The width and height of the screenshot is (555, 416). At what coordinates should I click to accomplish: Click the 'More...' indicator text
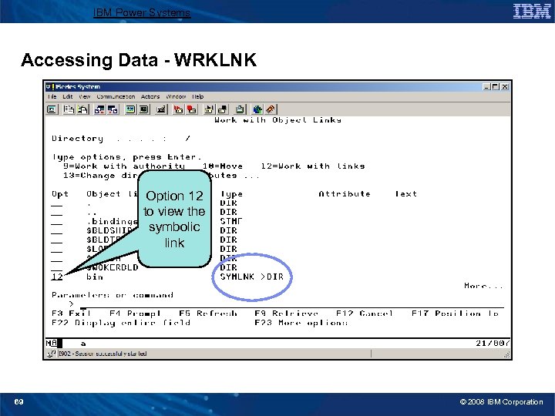point(483,286)
